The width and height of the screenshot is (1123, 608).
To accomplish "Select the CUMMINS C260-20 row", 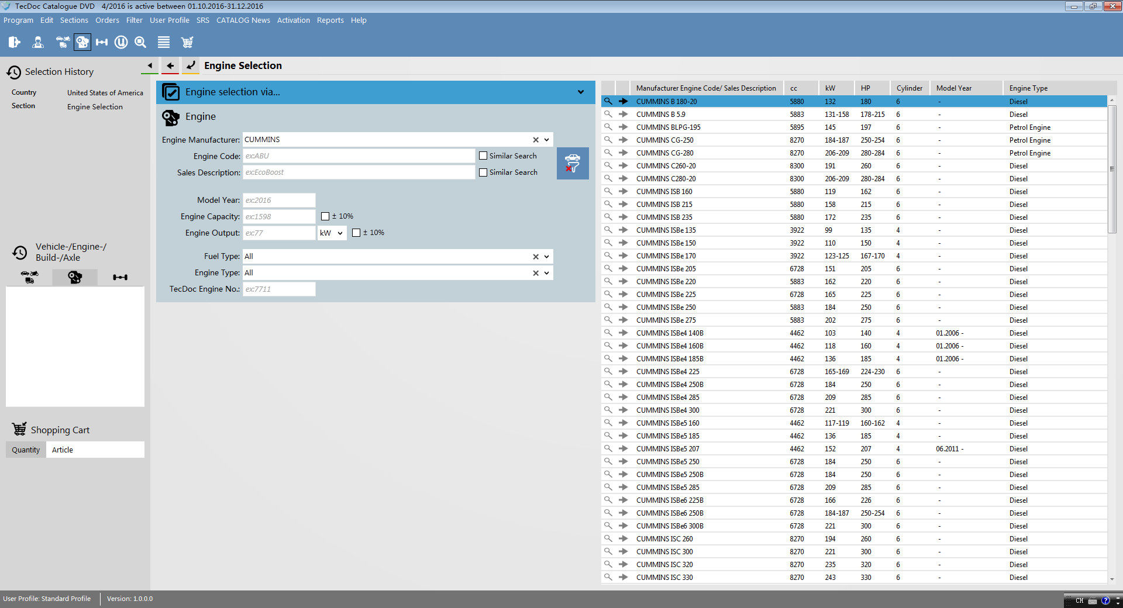I will click(854, 165).
